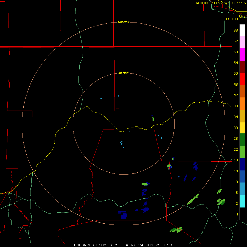Viewport: 247px width, 247px height.
Task: Click the yellow swatch in the legend
Action: click(x=242, y=128)
